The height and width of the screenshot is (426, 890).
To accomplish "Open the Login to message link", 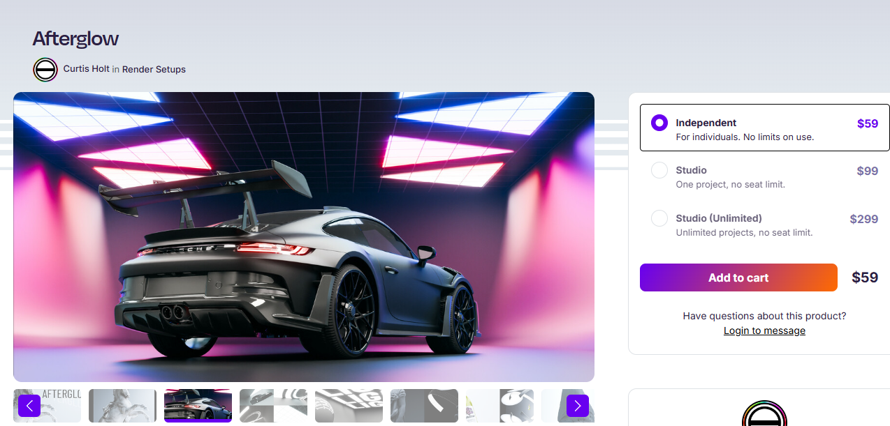I will (764, 330).
